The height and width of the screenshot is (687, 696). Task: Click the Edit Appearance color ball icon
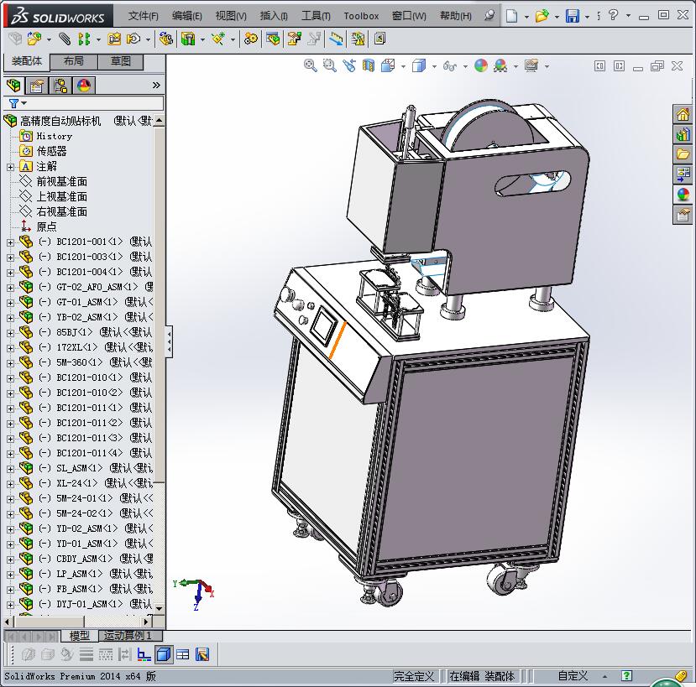(481, 66)
